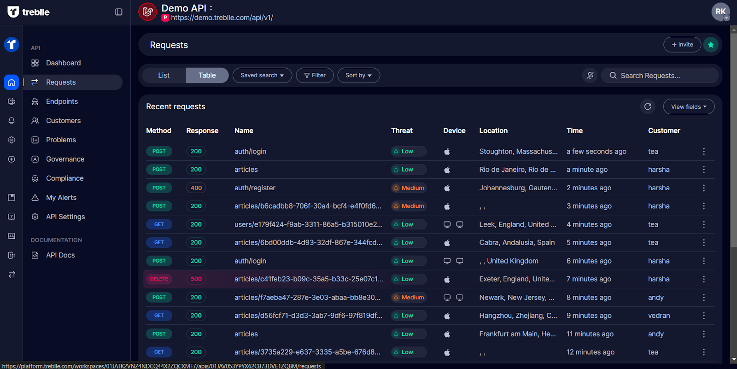This screenshot has height=369, width=737.
Task: Click the plus circle icon in the left rail
Action: tap(12, 159)
